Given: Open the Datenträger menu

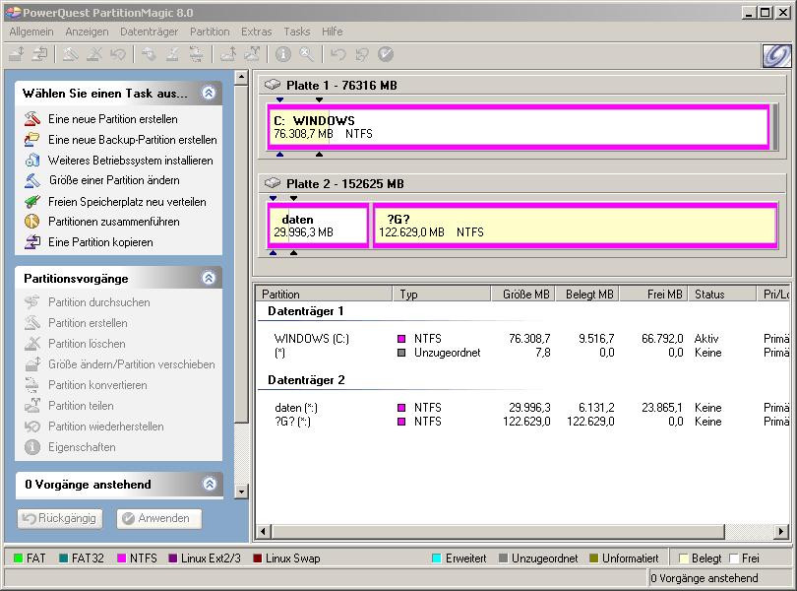Looking at the screenshot, I should pyautogui.click(x=149, y=32).
